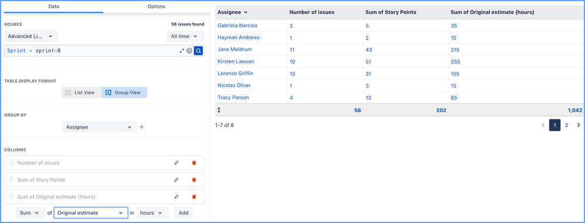The height and width of the screenshot is (223, 585).
Task: Click Number of issues column header
Action: pyautogui.click(x=312, y=12)
